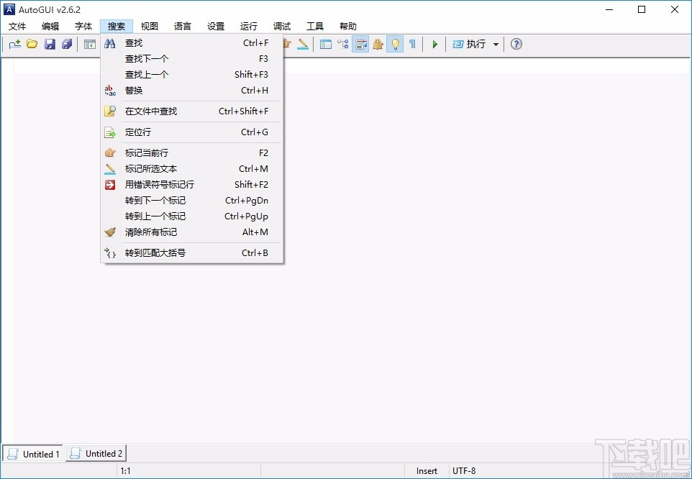The height and width of the screenshot is (479, 692).
Task: Toggle the word wrap toolbar icon
Action: [x=360, y=44]
